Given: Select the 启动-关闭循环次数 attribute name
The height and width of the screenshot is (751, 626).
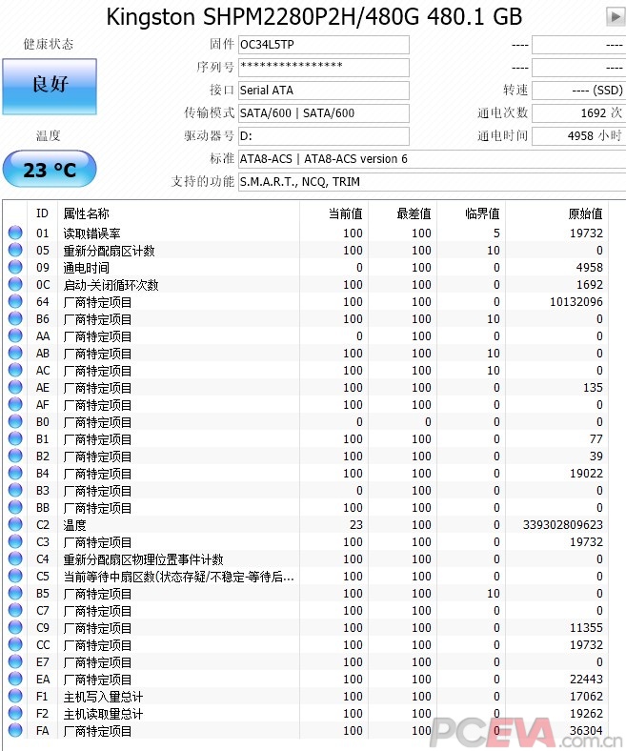Looking at the screenshot, I should point(111,285).
